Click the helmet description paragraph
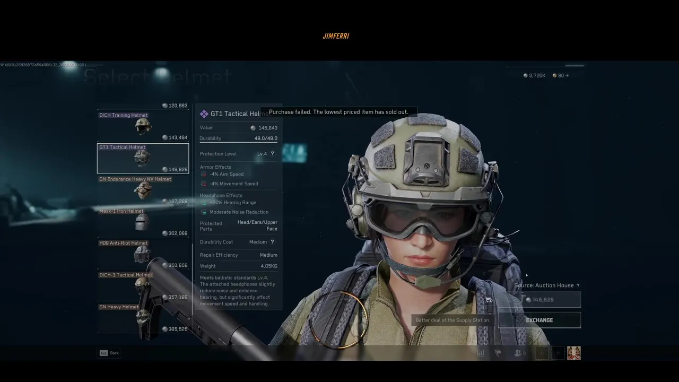Screen dimensions: 679x382 pyautogui.click(x=237, y=291)
